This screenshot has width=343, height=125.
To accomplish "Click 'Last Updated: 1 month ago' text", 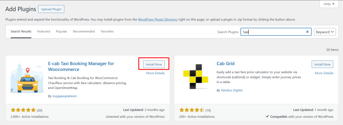I will [x=313, y=110].
